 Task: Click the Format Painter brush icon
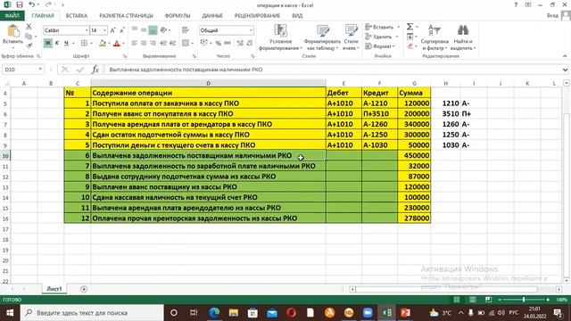pyautogui.click(x=29, y=45)
